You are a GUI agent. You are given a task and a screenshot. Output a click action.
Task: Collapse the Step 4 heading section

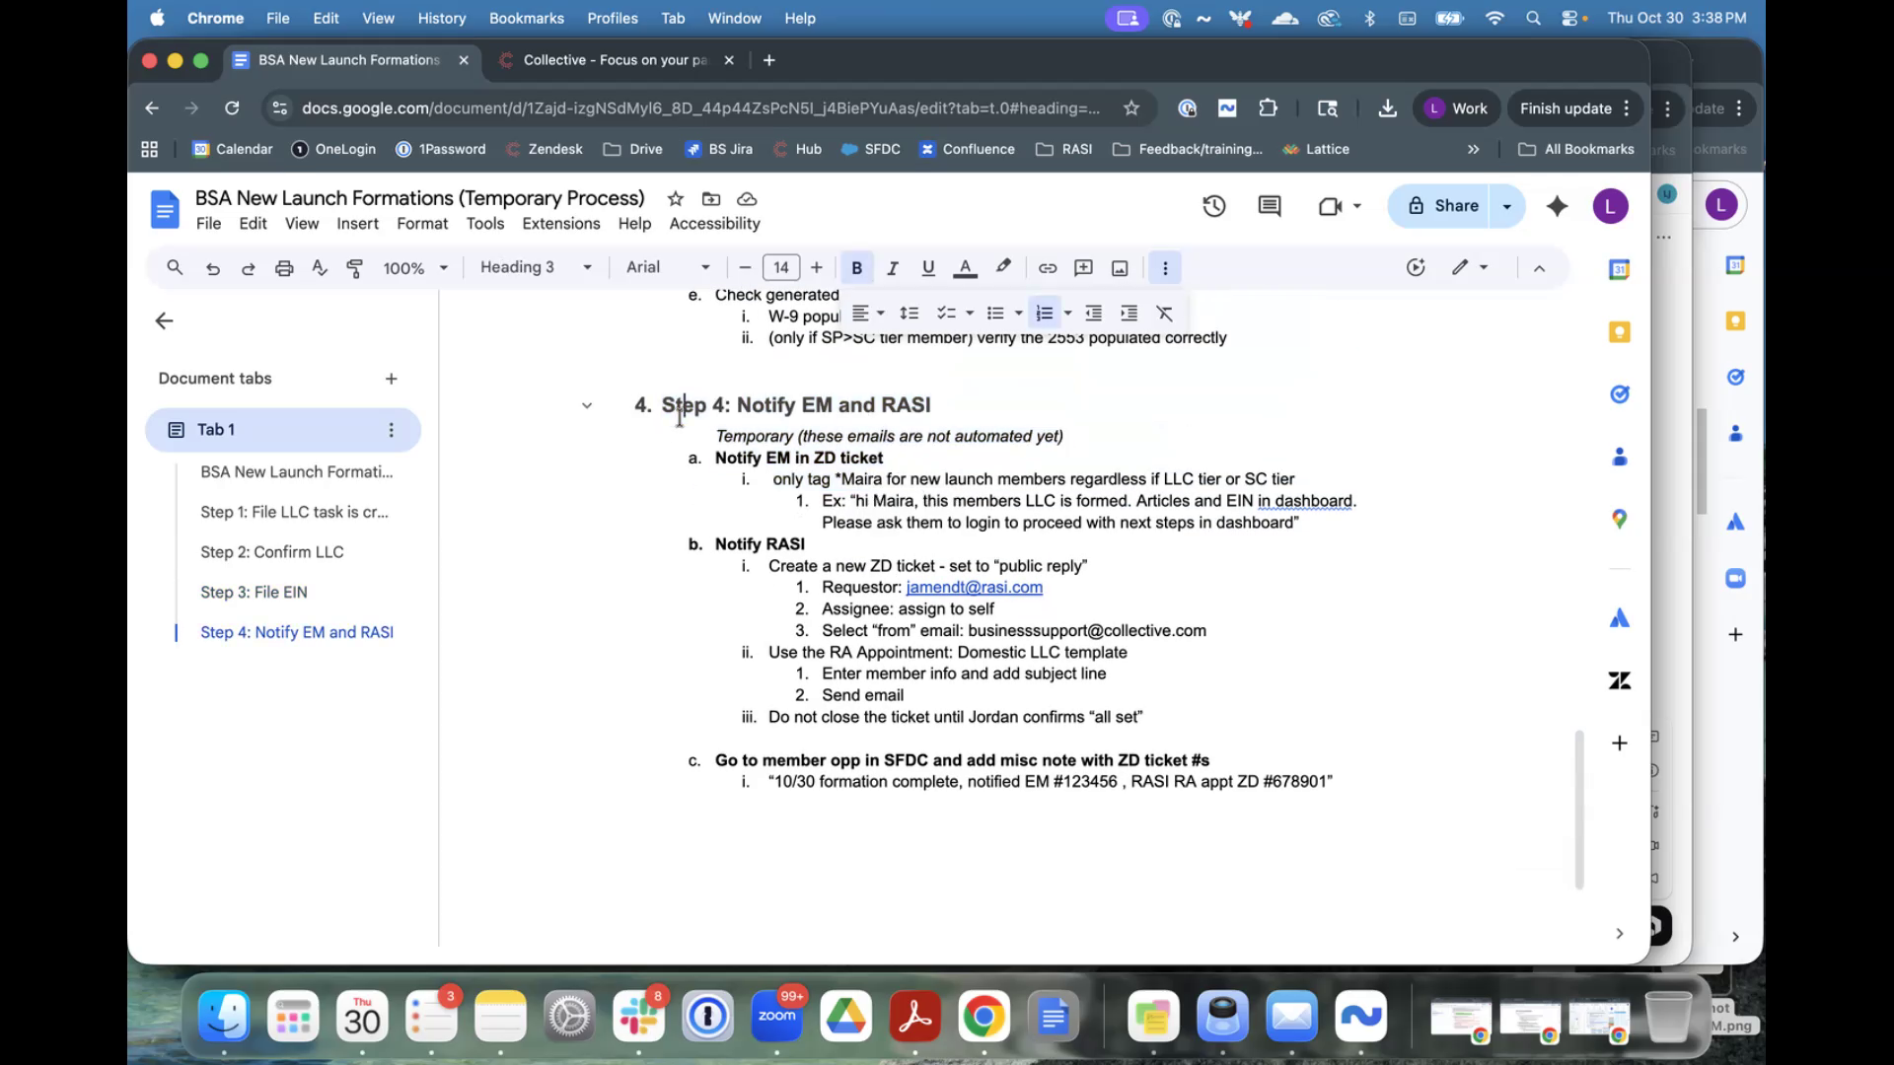(587, 405)
